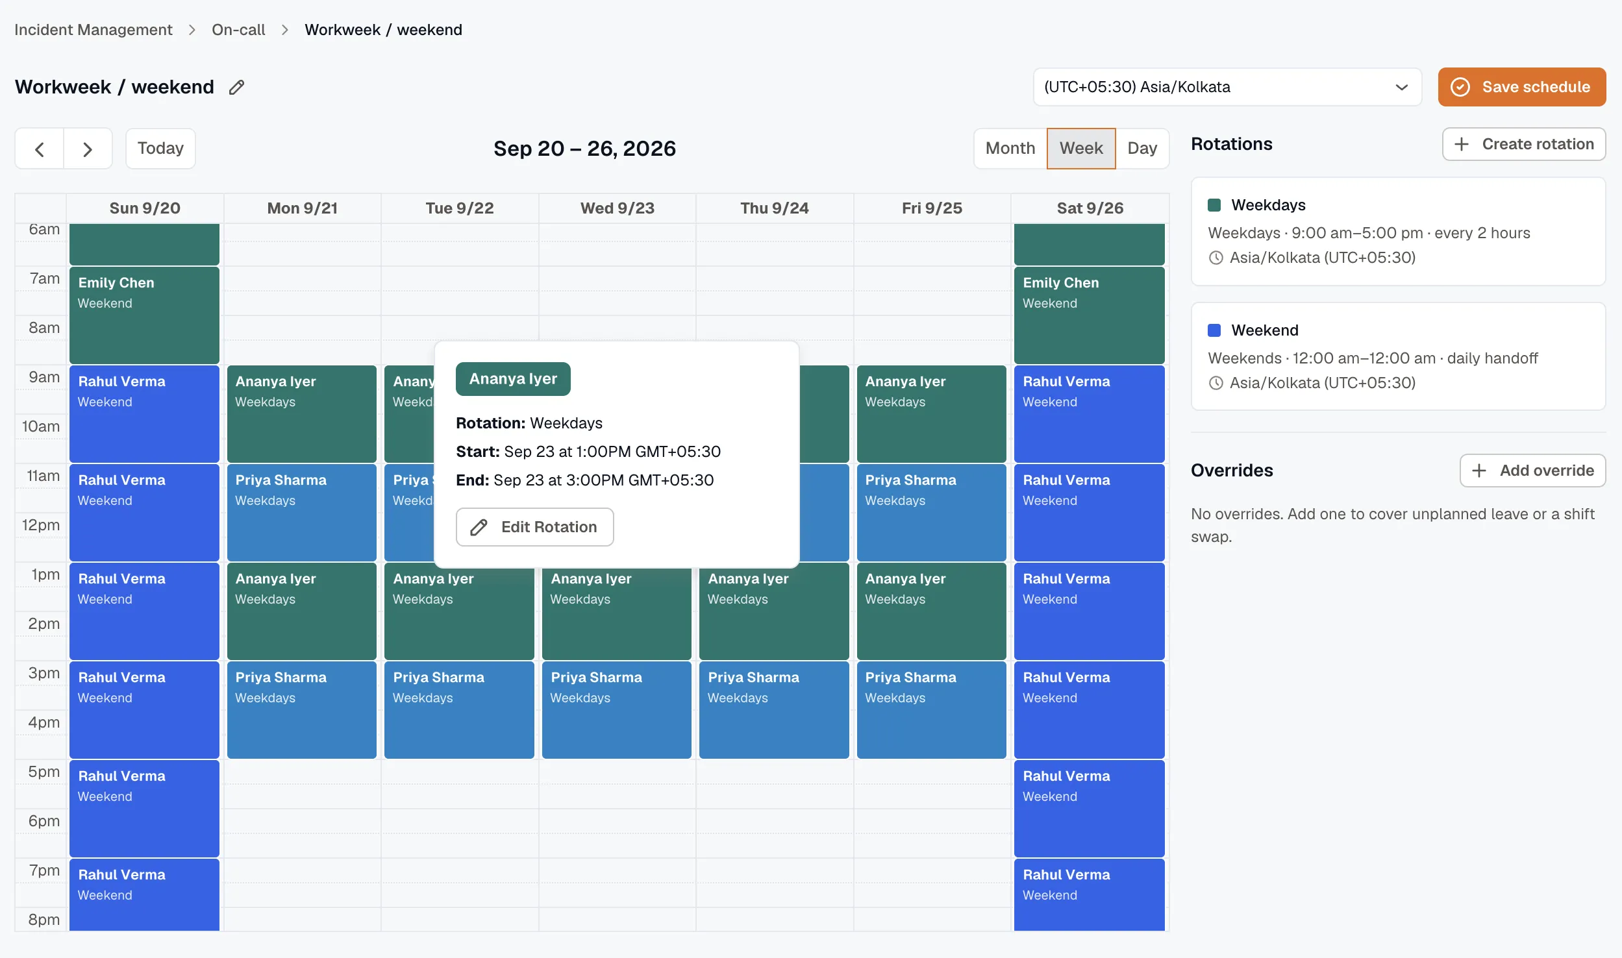This screenshot has height=958, width=1622.
Task: Go to the previous week with the left chevron
Action: (x=40, y=149)
